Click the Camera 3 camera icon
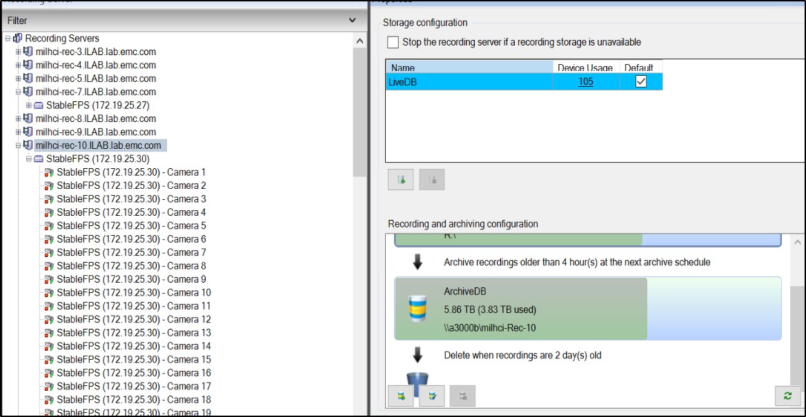Image resolution: width=806 pixels, height=417 pixels. coord(50,199)
